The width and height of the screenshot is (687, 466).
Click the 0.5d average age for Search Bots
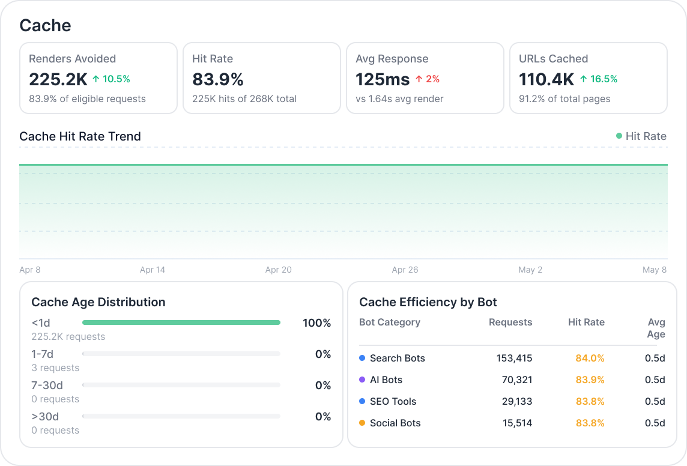[655, 359]
